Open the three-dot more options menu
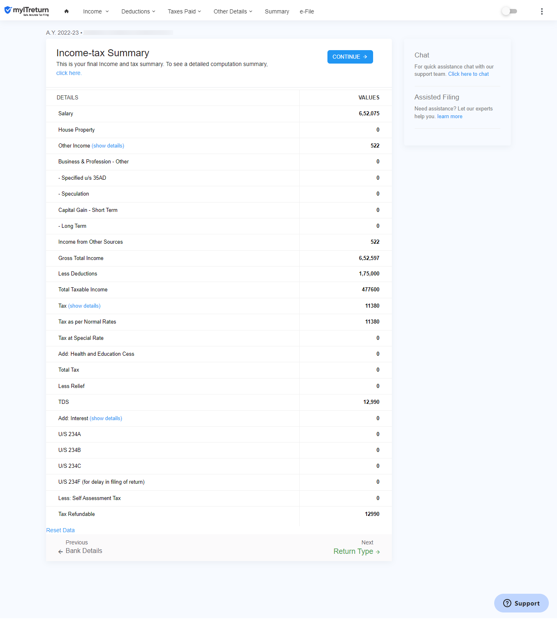Screen dimensions: 557x619 coord(542,11)
